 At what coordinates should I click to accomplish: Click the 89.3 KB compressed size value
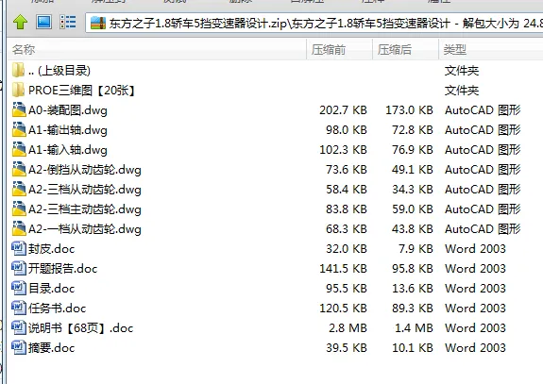coord(413,308)
